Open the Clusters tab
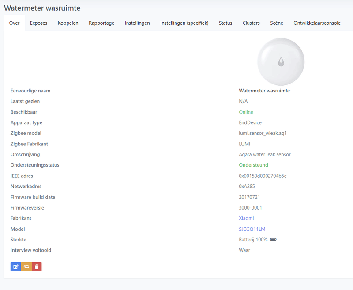 coord(251,23)
